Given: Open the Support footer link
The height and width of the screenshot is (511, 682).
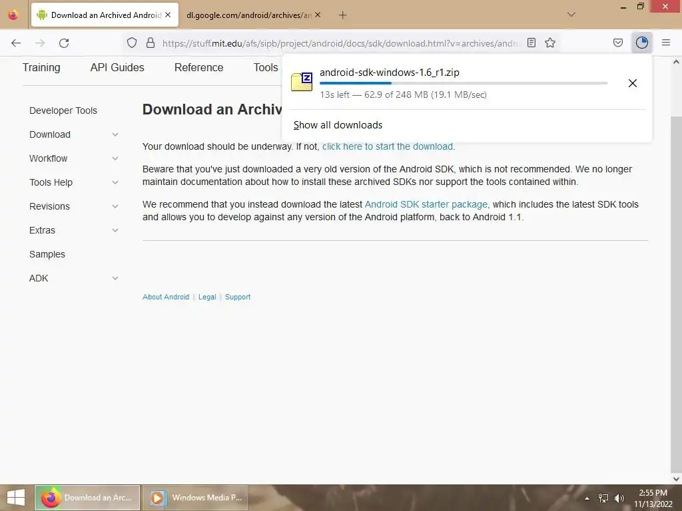Looking at the screenshot, I should (x=238, y=297).
